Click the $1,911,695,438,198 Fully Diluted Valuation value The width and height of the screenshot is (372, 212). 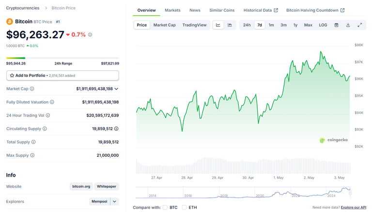(100, 102)
